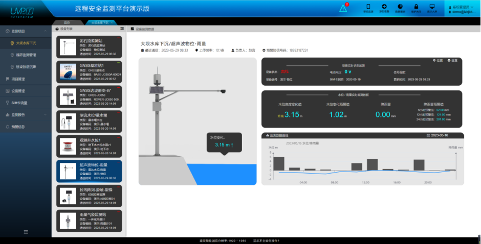Click the lock icon in top toolbar
The width and height of the screenshot is (481, 244).
(416, 8)
